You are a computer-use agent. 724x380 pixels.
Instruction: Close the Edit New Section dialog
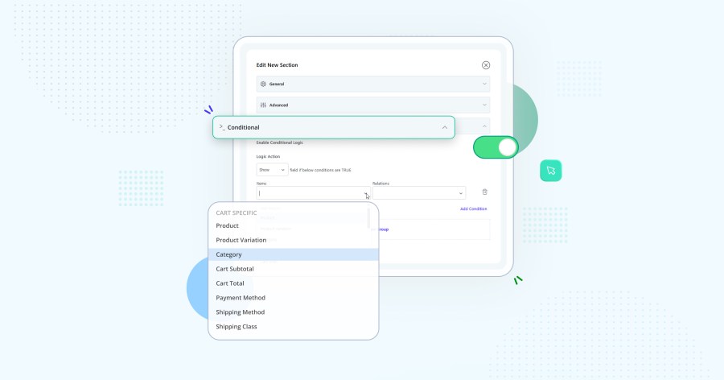tap(486, 65)
